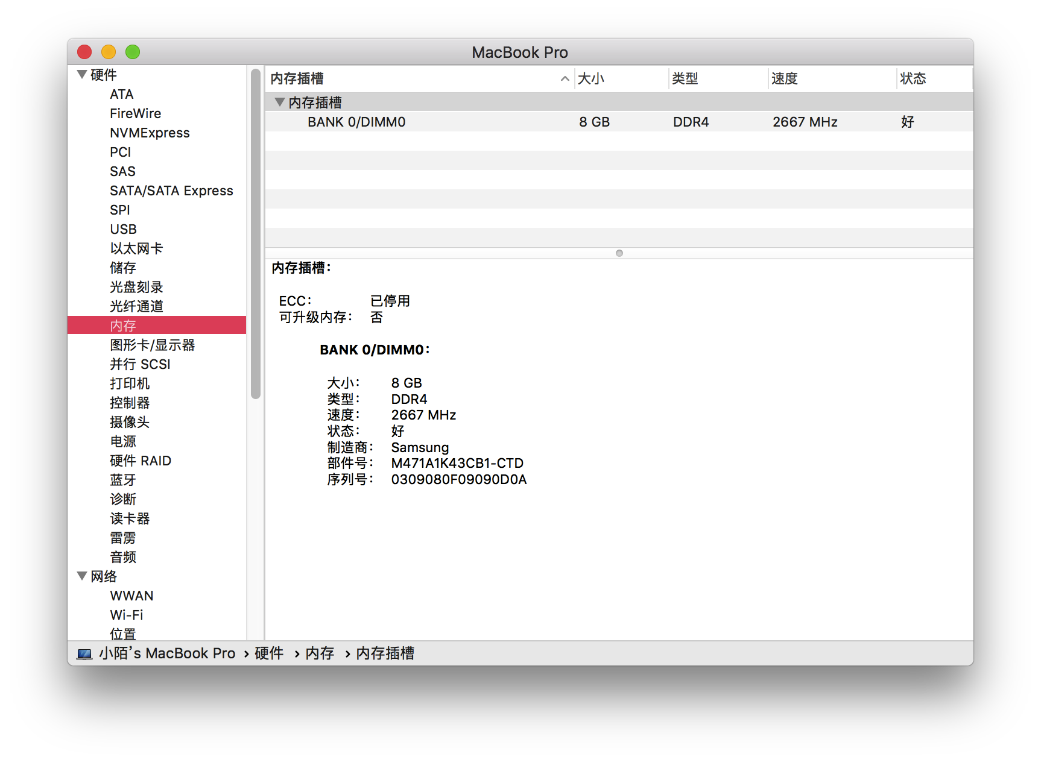The height and width of the screenshot is (762, 1041).
Task: Select 电源 in the sidebar
Action: coord(123,441)
